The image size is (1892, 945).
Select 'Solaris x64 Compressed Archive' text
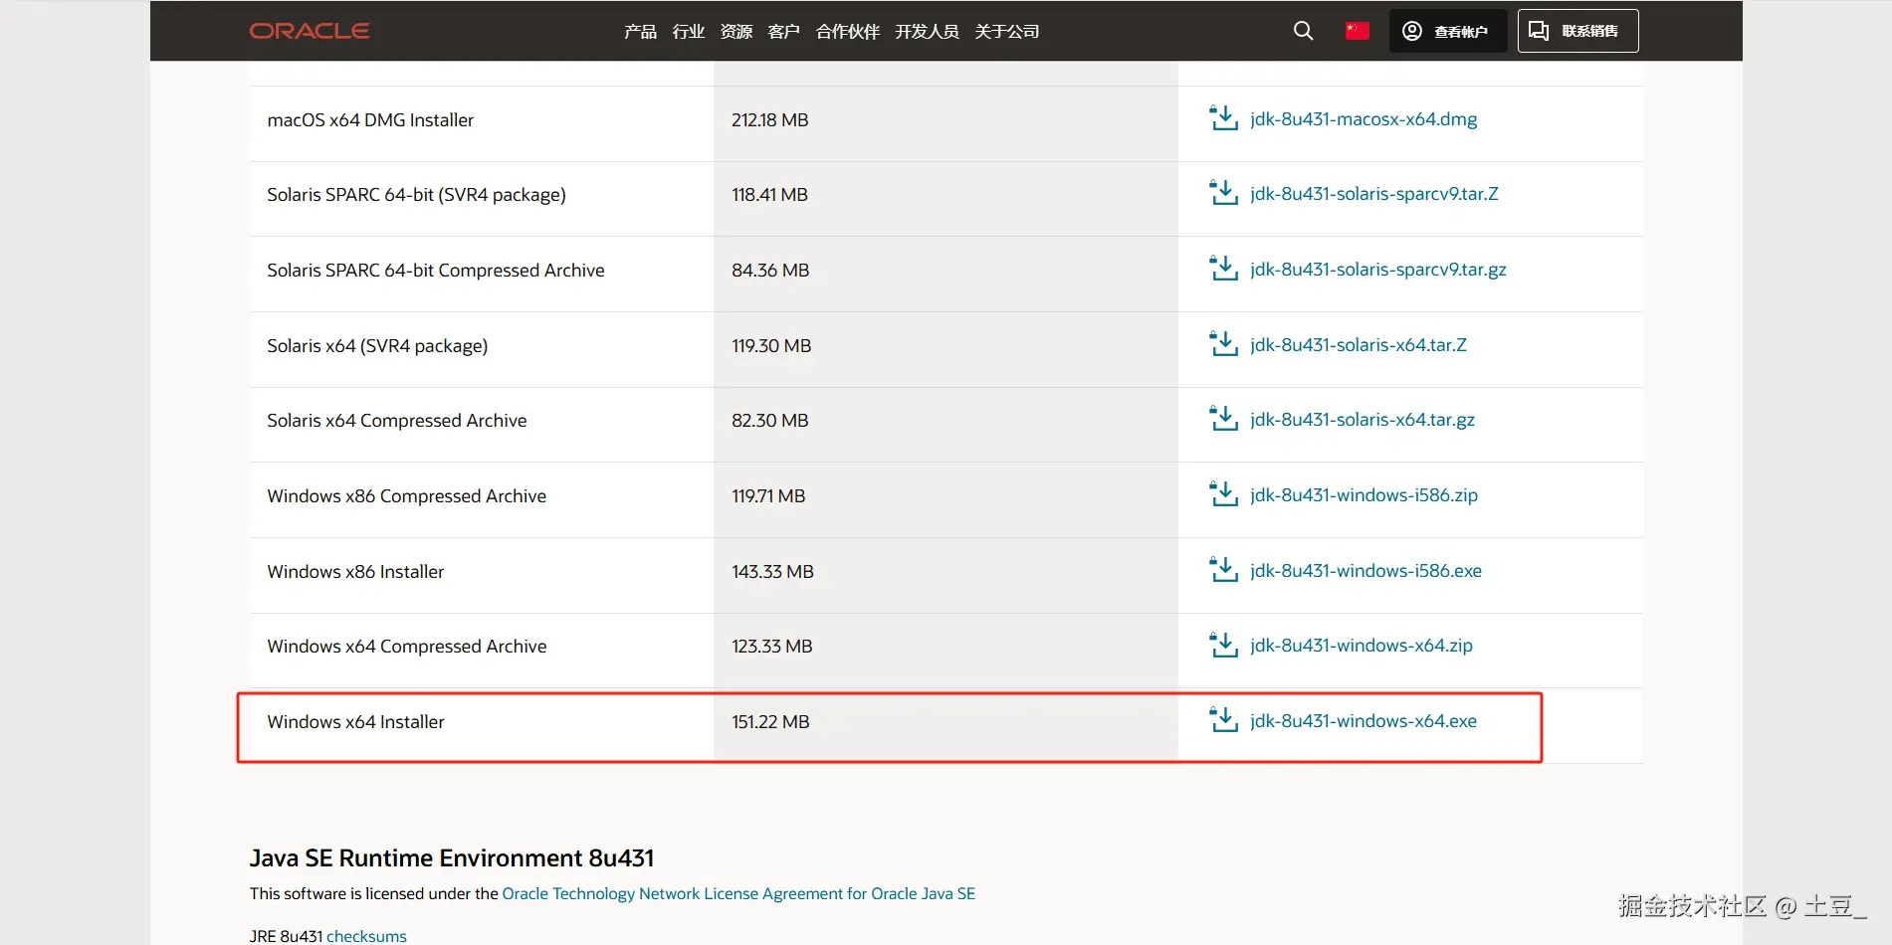(397, 421)
